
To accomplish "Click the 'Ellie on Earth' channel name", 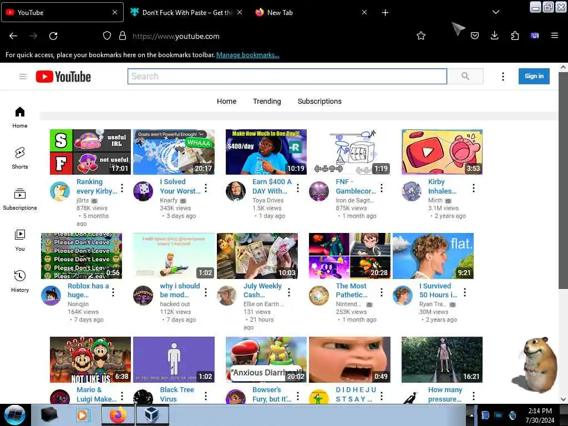I will (263, 305).
